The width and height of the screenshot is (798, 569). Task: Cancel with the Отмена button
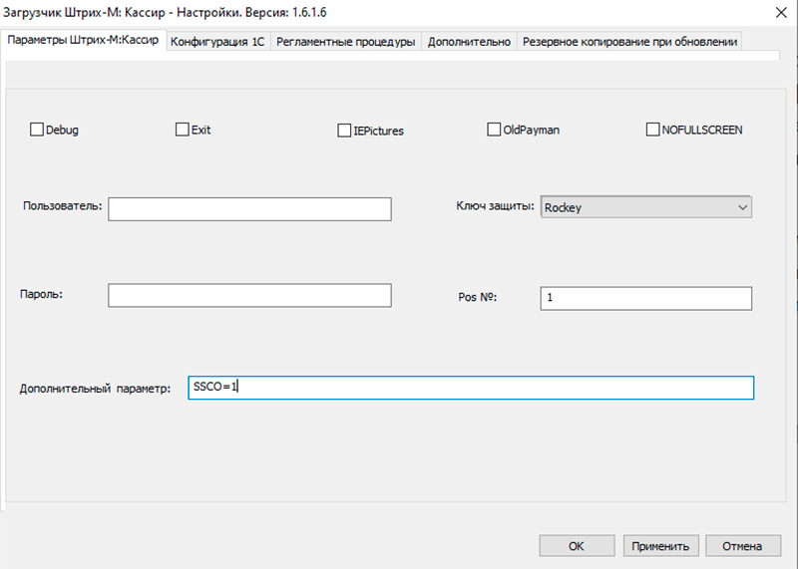click(742, 546)
